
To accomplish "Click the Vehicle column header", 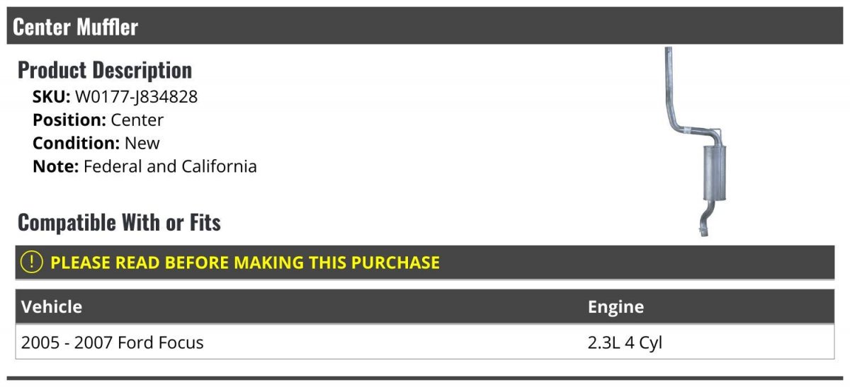I will click(52, 306).
